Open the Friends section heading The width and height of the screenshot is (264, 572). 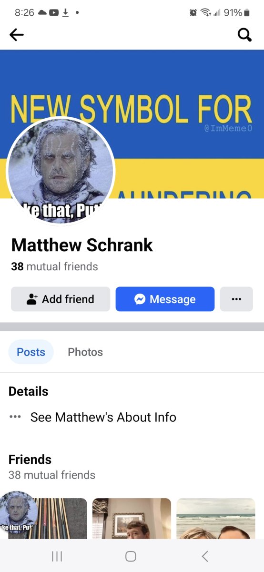click(x=30, y=460)
